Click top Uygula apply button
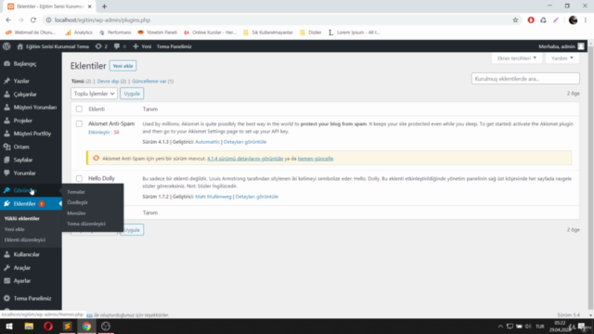This screenshot has height=334, width=594. click(x=132, y=94)
